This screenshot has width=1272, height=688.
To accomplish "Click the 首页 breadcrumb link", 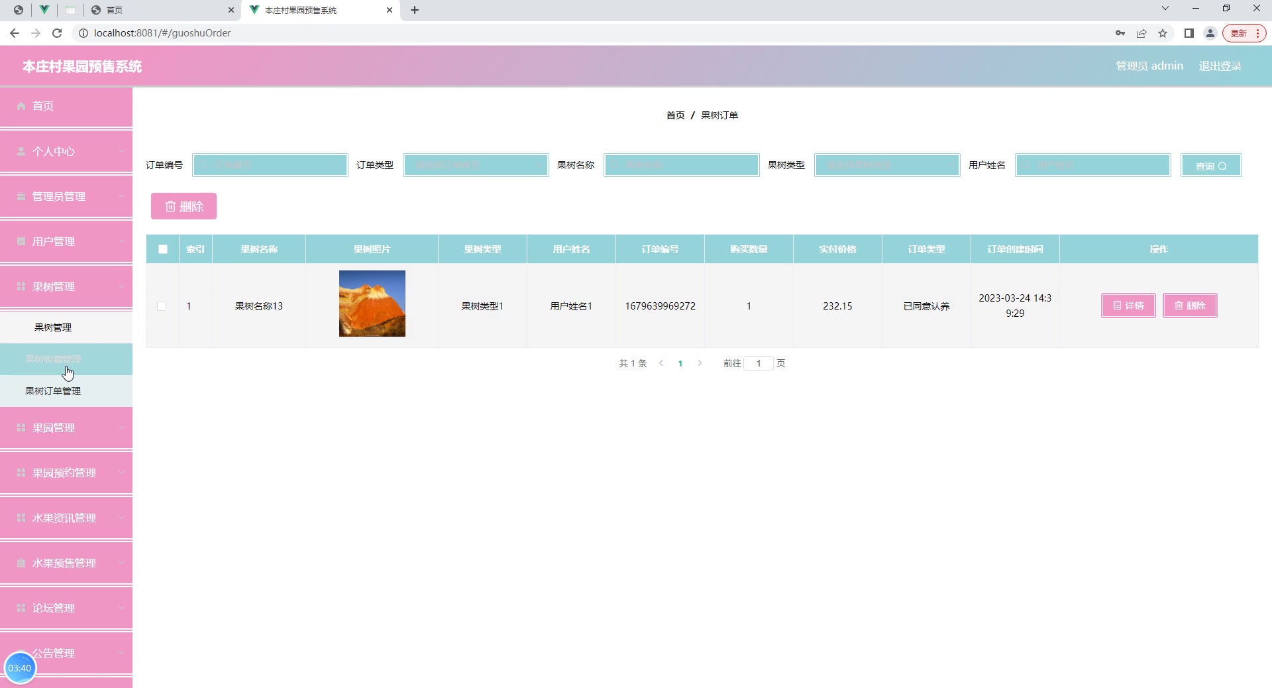I will tap(675, 115).
